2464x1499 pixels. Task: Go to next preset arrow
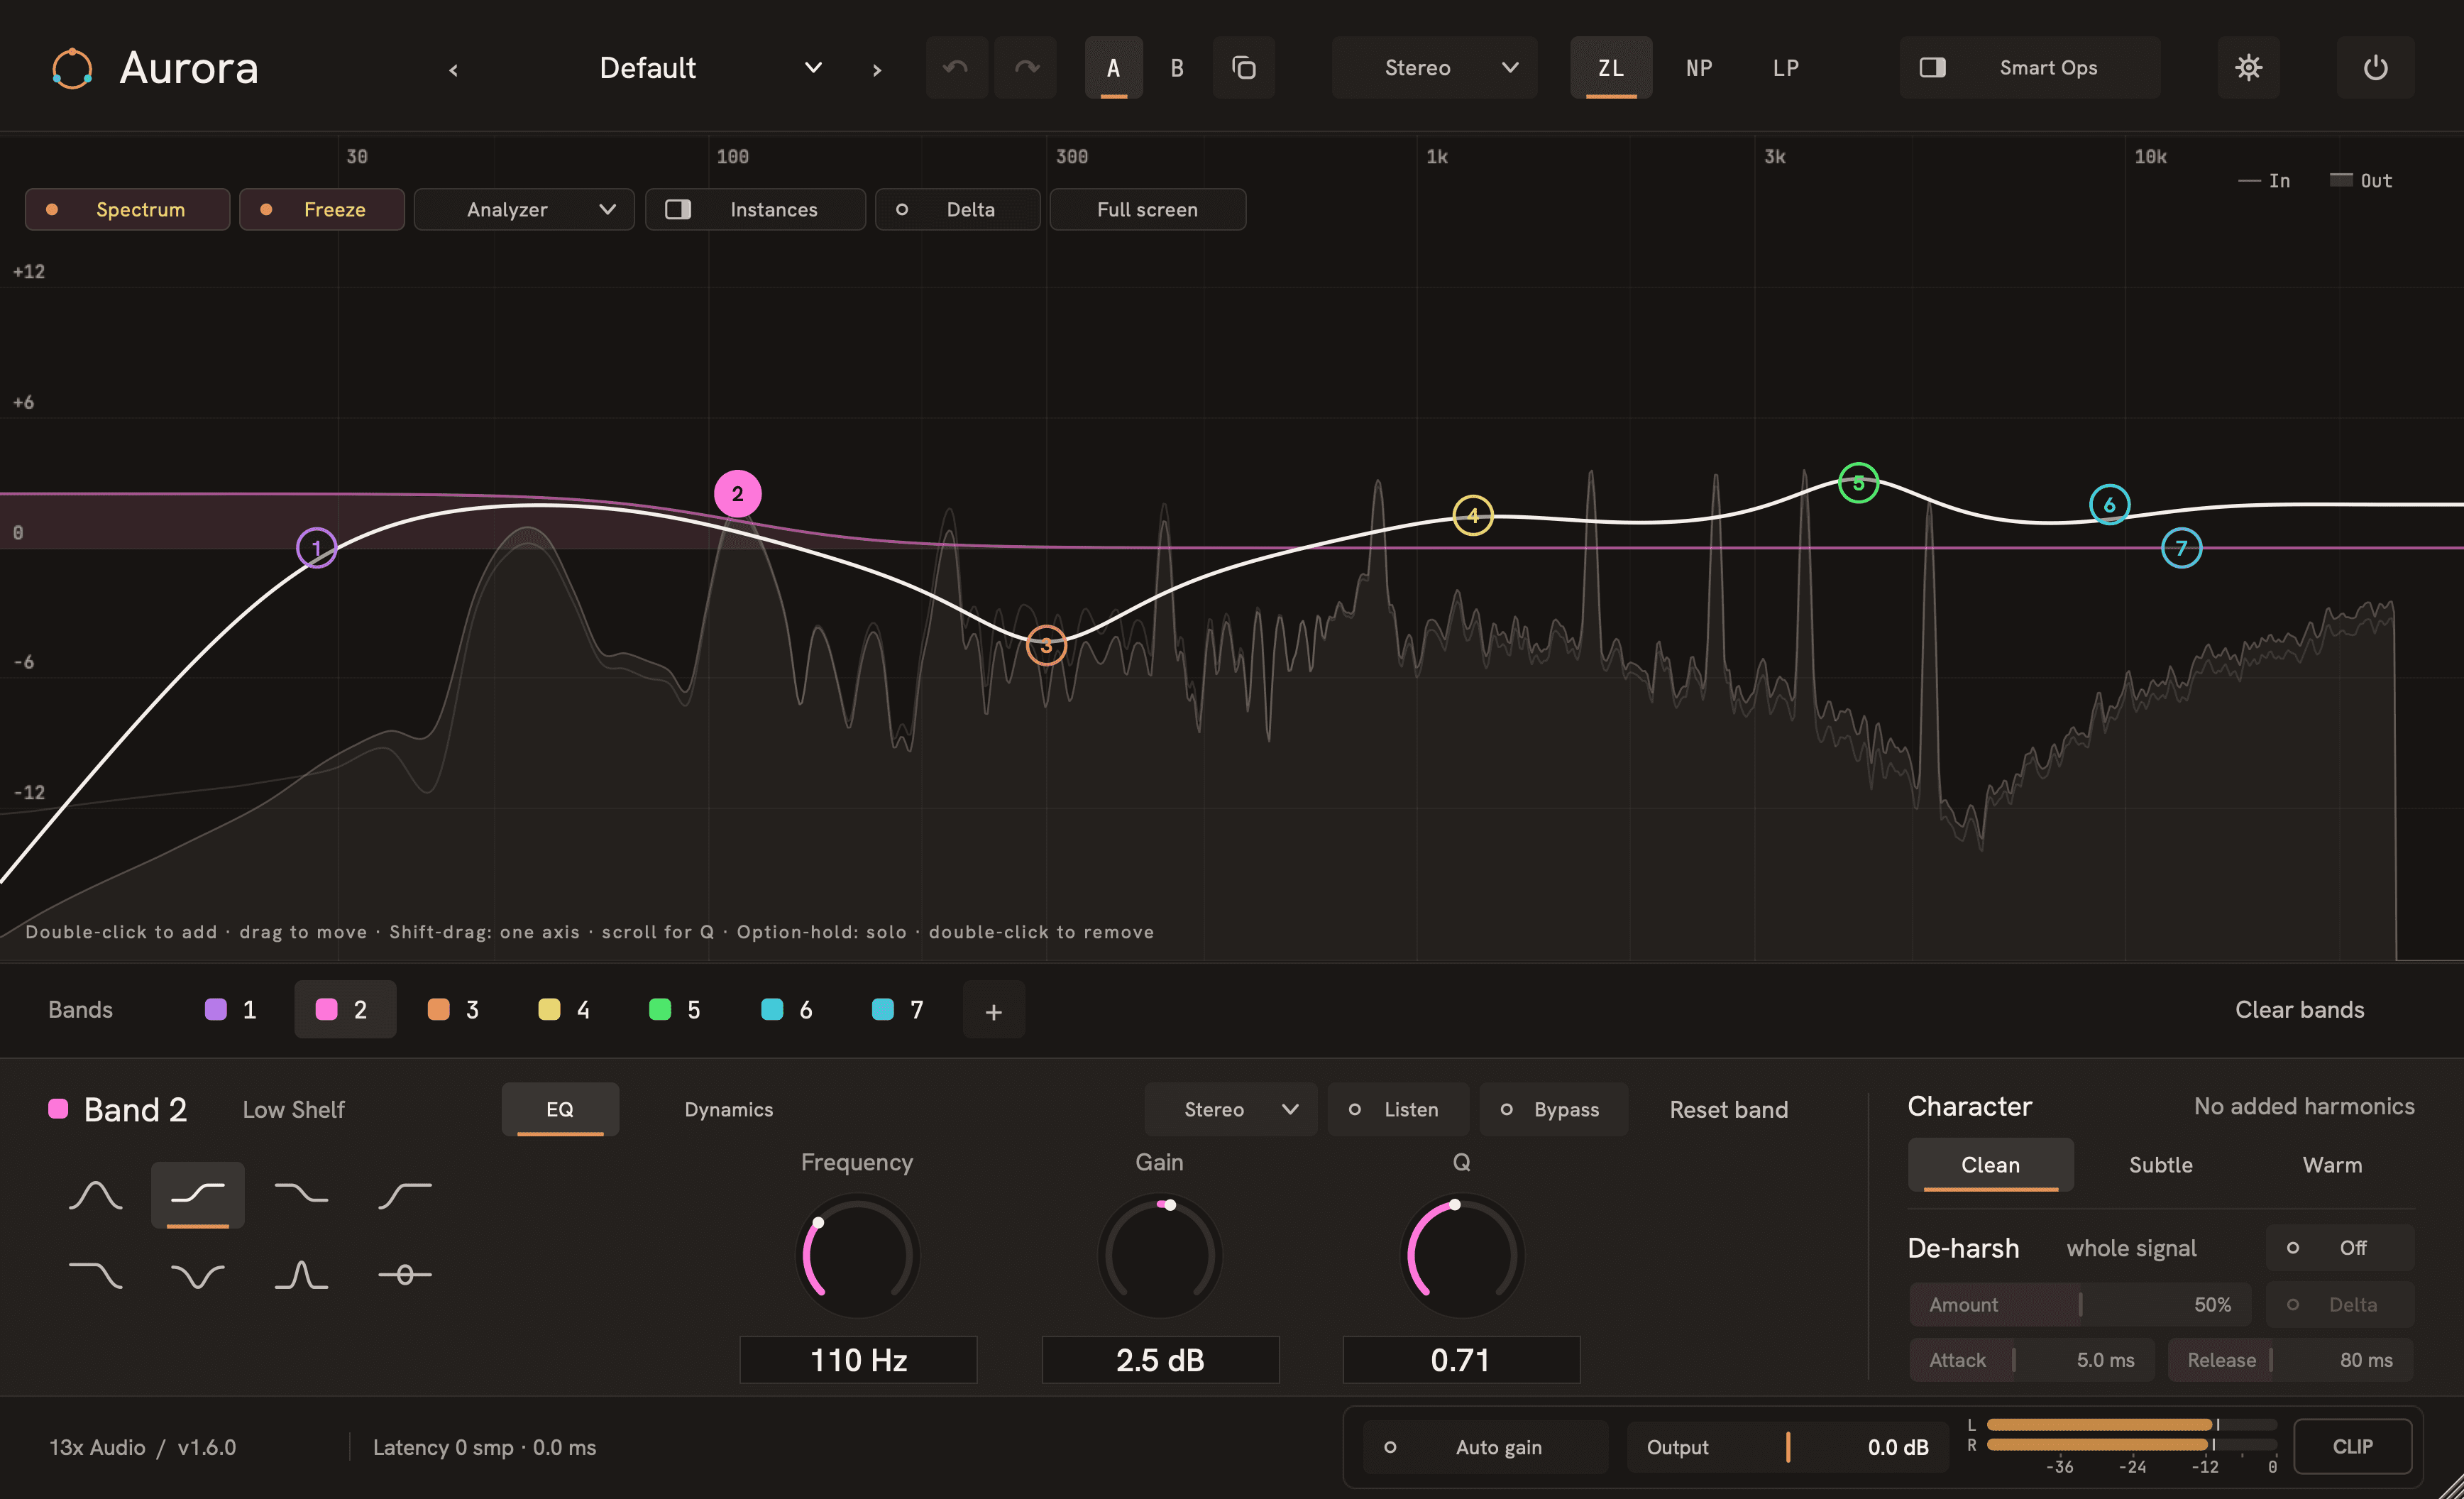877,69
